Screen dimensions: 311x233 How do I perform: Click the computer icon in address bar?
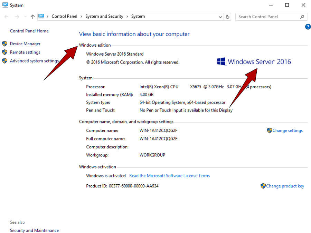[41, 17]
